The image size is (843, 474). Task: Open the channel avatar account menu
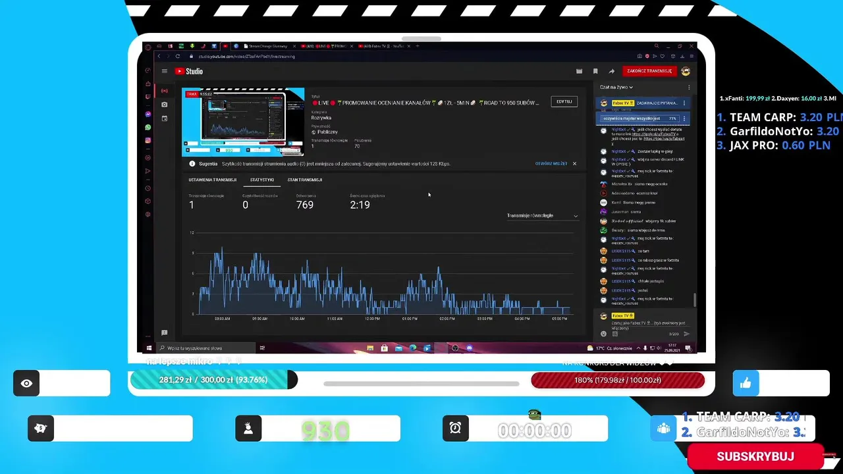pos(686,71)
